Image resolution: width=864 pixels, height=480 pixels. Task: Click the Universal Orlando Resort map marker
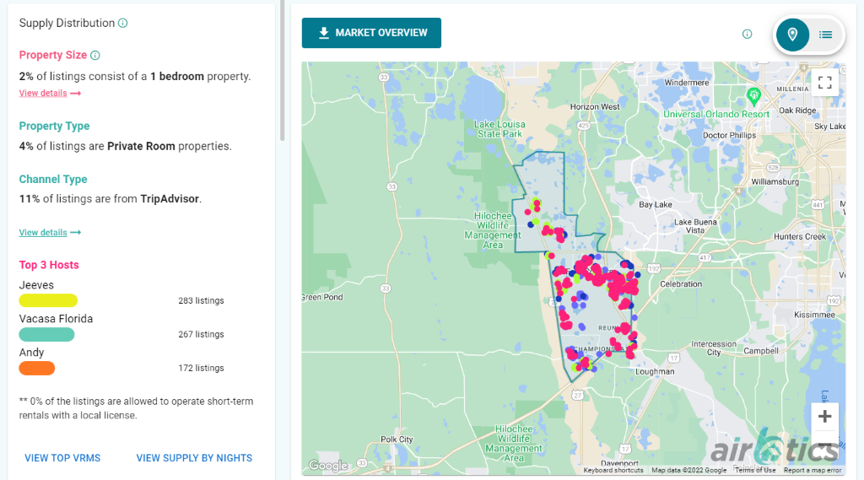(x=753, y=96)
